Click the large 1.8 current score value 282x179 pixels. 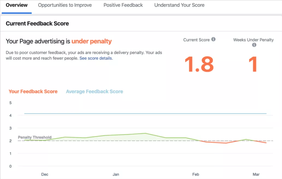pos(199,64)
